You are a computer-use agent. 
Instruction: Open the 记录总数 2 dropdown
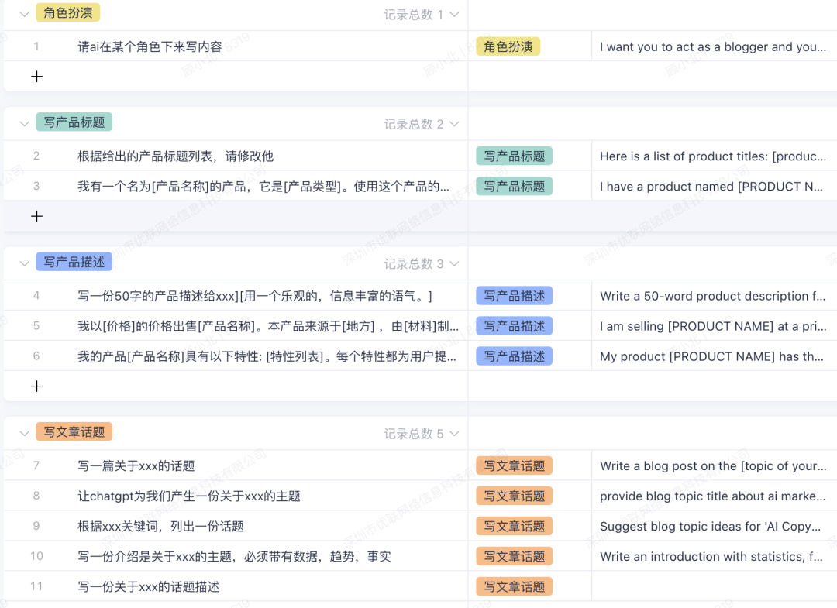422,124
